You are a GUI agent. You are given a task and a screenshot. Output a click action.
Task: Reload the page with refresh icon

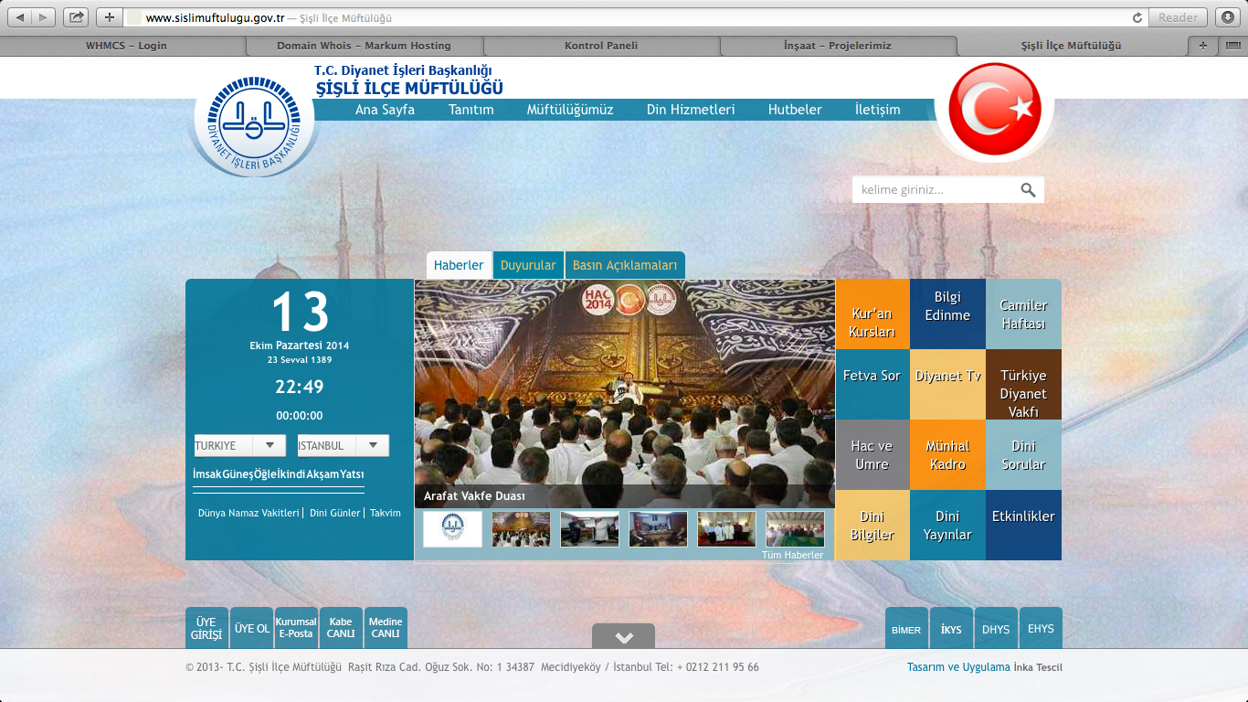coord(1137,17)
